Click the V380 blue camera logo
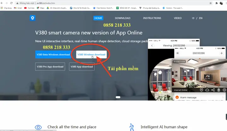This screenshot has width=227, height=131. click(32, 18)
